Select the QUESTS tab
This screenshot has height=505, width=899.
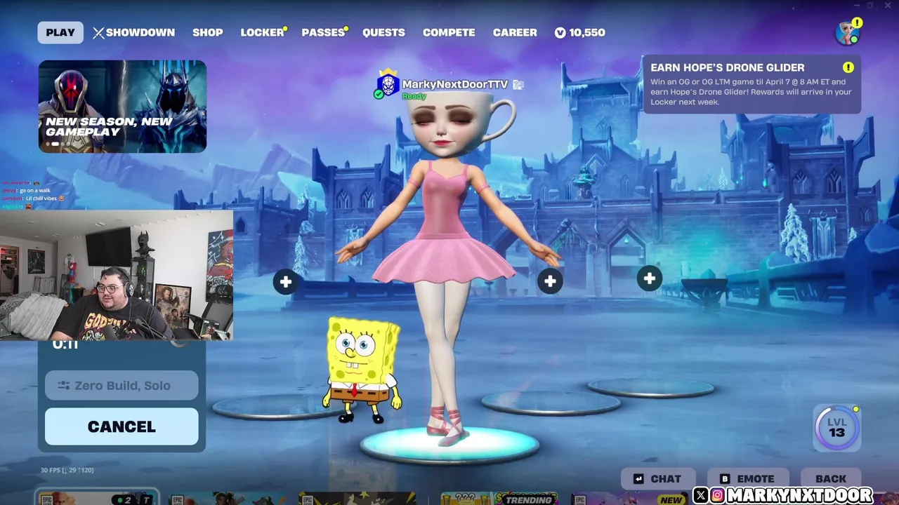(x=383, y=32)
